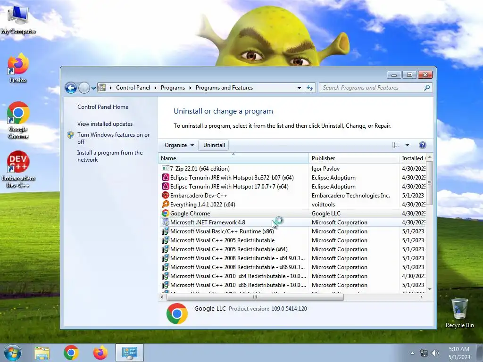Image resolution: width=483 pixels, height=362 pixels.
Task: Sort by the Installed On column header
Action: point(413,158)
